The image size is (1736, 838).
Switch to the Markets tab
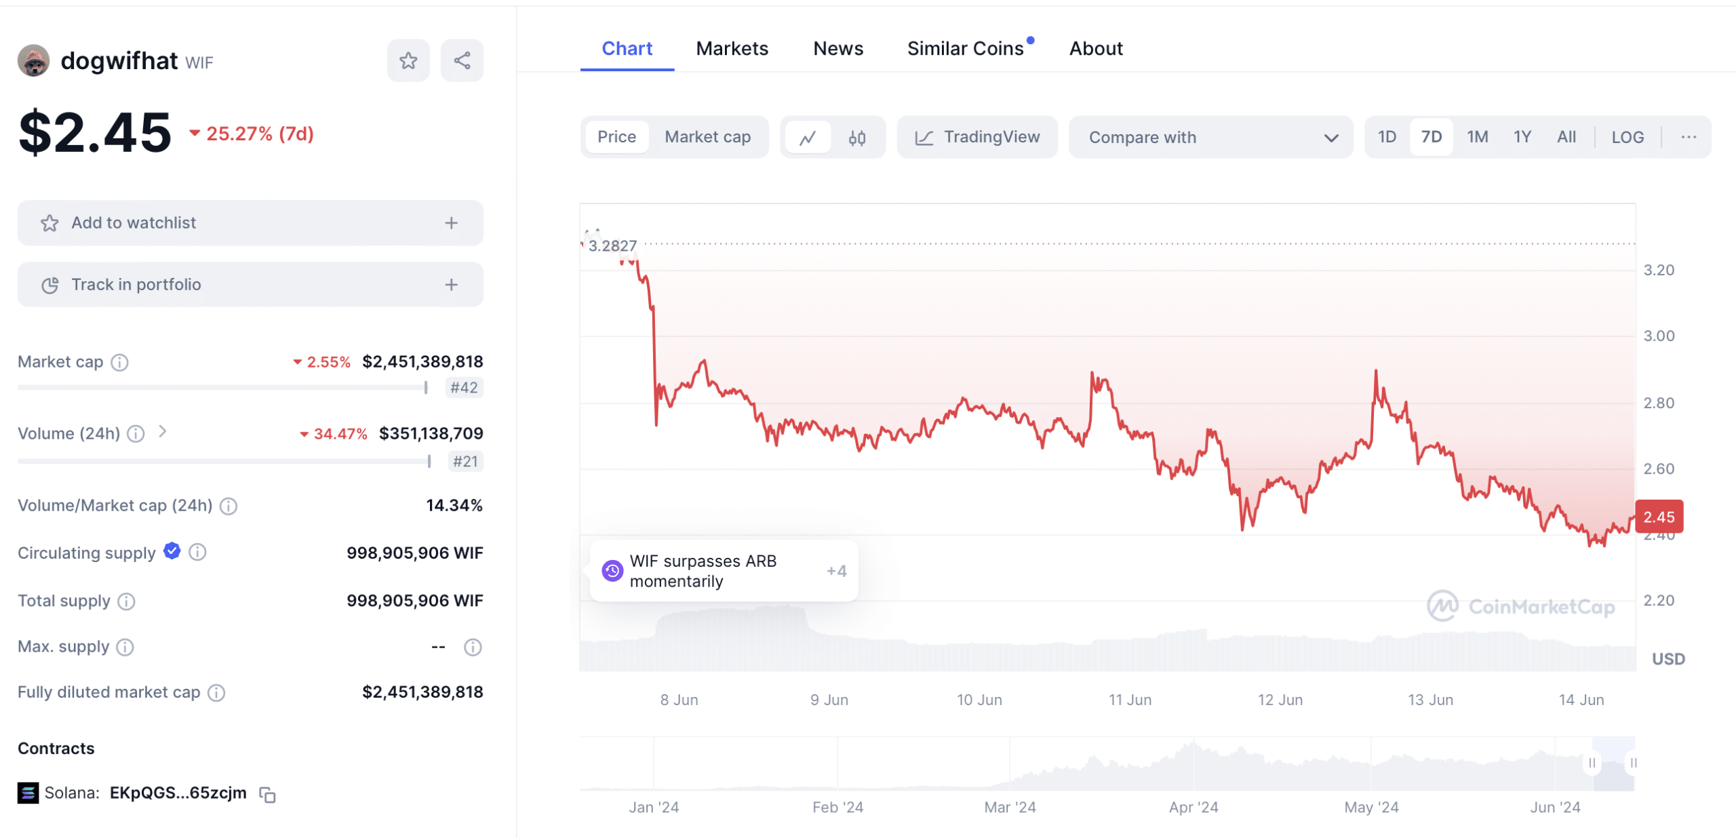coord(732,49)
